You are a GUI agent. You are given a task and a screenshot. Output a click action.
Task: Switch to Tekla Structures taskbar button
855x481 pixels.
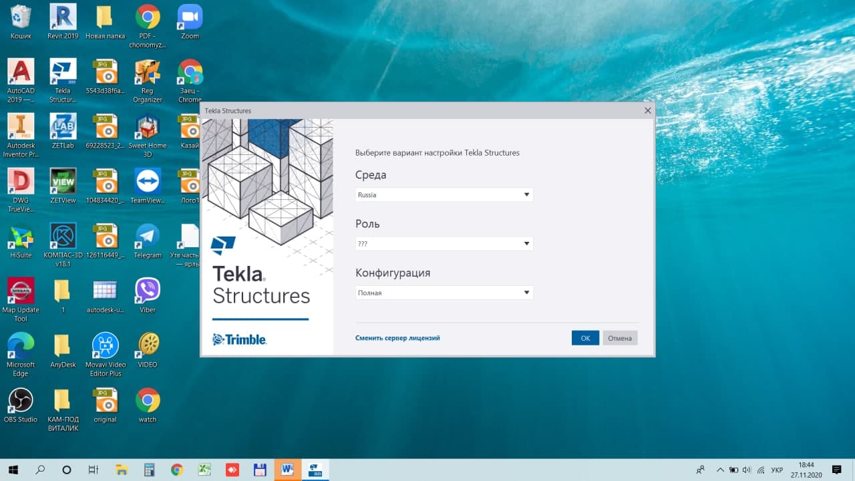click(x=315, y=470)
